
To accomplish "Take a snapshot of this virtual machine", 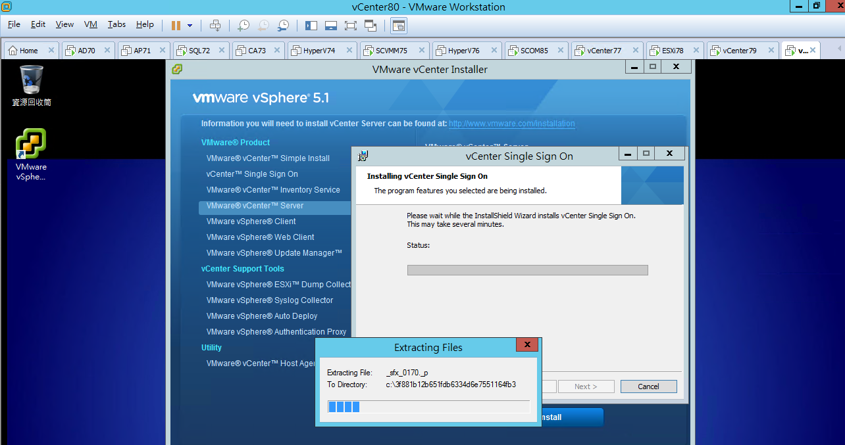I will pos(243,26).
